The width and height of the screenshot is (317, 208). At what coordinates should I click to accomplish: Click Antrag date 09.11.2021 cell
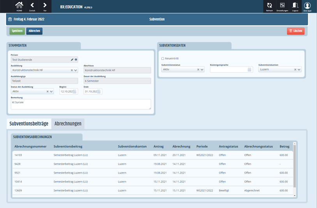(160, 155)
